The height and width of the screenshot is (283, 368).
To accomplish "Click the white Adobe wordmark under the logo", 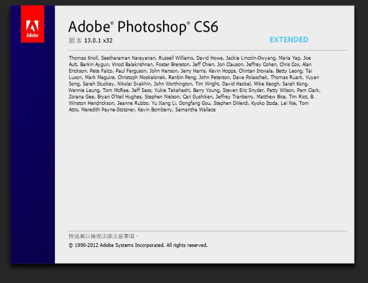I will click(32, 36).
